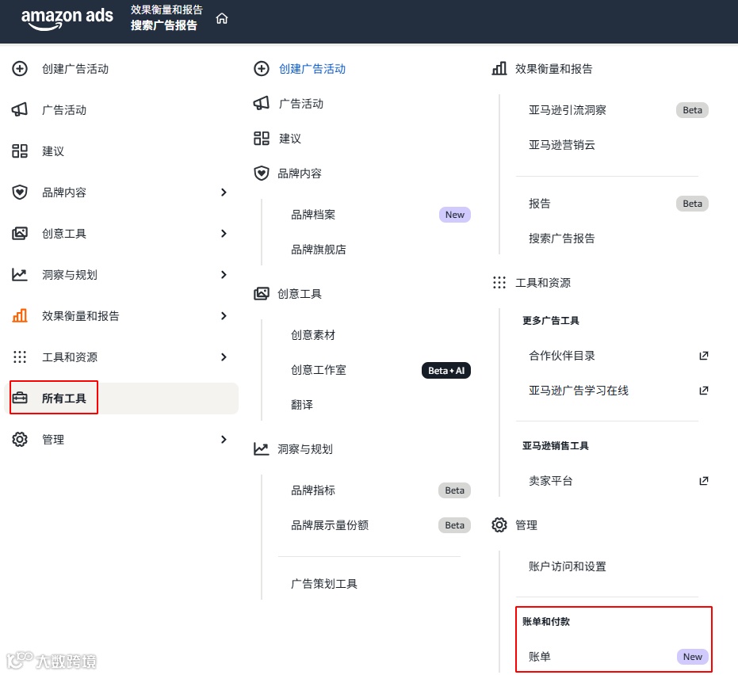Open 品牌指标 link
Screen dimensions: 738x675
pyautogui.click(x=313, y=490)
